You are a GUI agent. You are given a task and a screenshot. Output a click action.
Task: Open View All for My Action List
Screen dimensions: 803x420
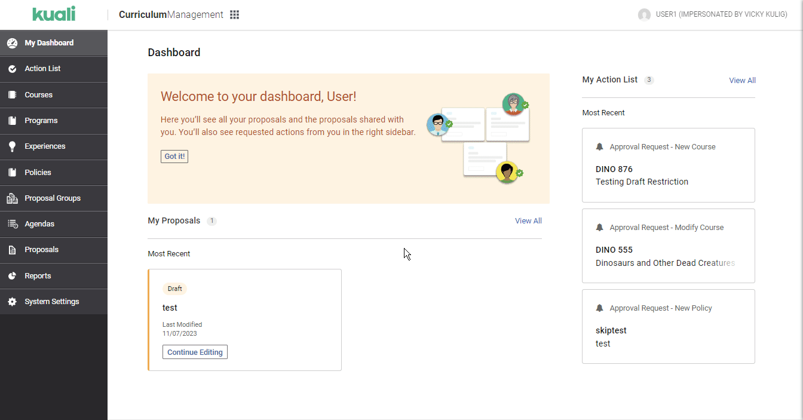(742, 79)
